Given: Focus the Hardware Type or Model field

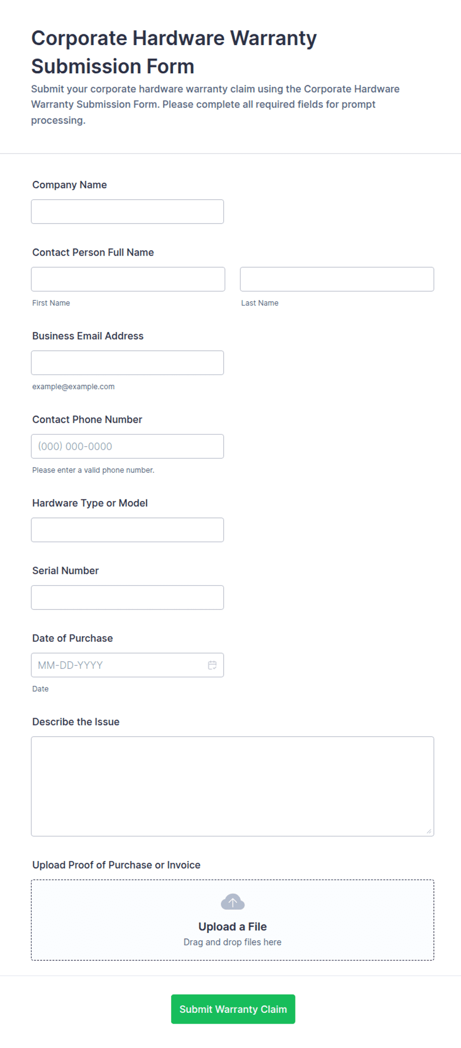Looking at the screenshot, I should 127,530.
